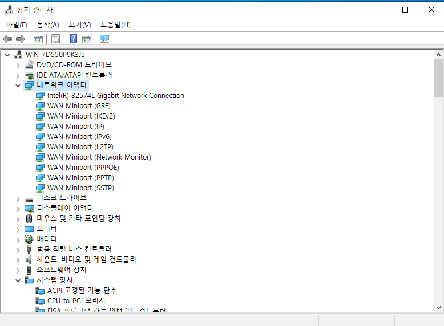Toggle the action pane toolbar icon
The image size is (444, 326).
[87, 39]
